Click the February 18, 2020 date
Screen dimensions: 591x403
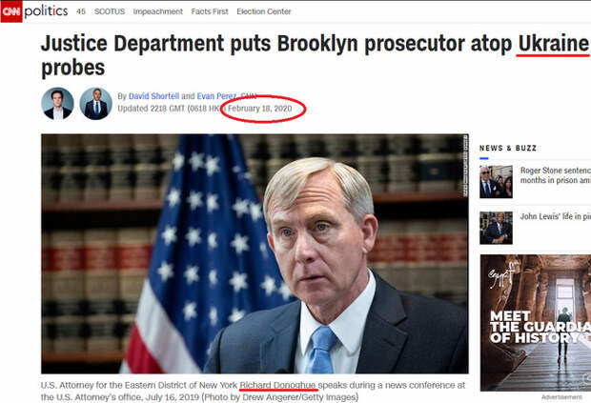click(x=260, y=109)
